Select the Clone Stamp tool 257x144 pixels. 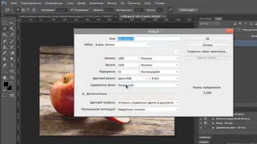click(x=4, y=47)
